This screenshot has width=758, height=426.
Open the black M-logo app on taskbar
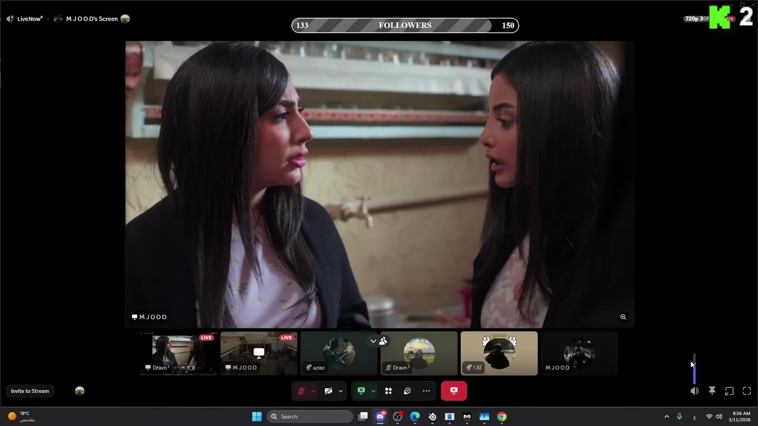pyautogui.click(x=467, y=417)
